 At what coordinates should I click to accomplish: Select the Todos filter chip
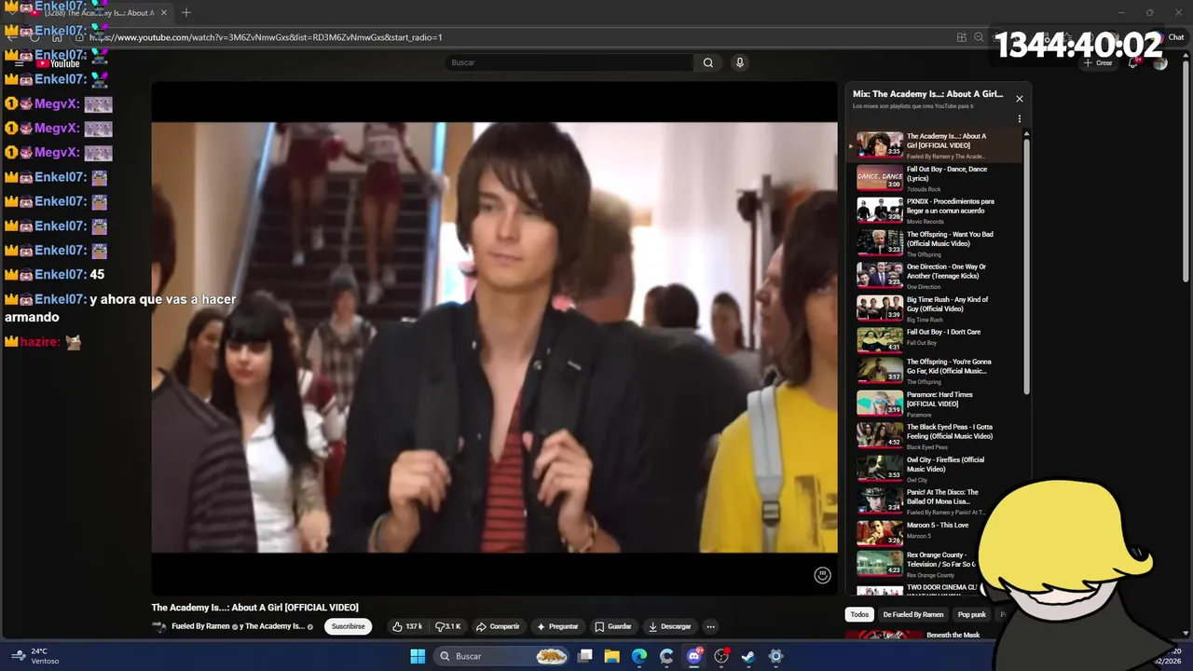pyautogui.click(x=859, y=614)
